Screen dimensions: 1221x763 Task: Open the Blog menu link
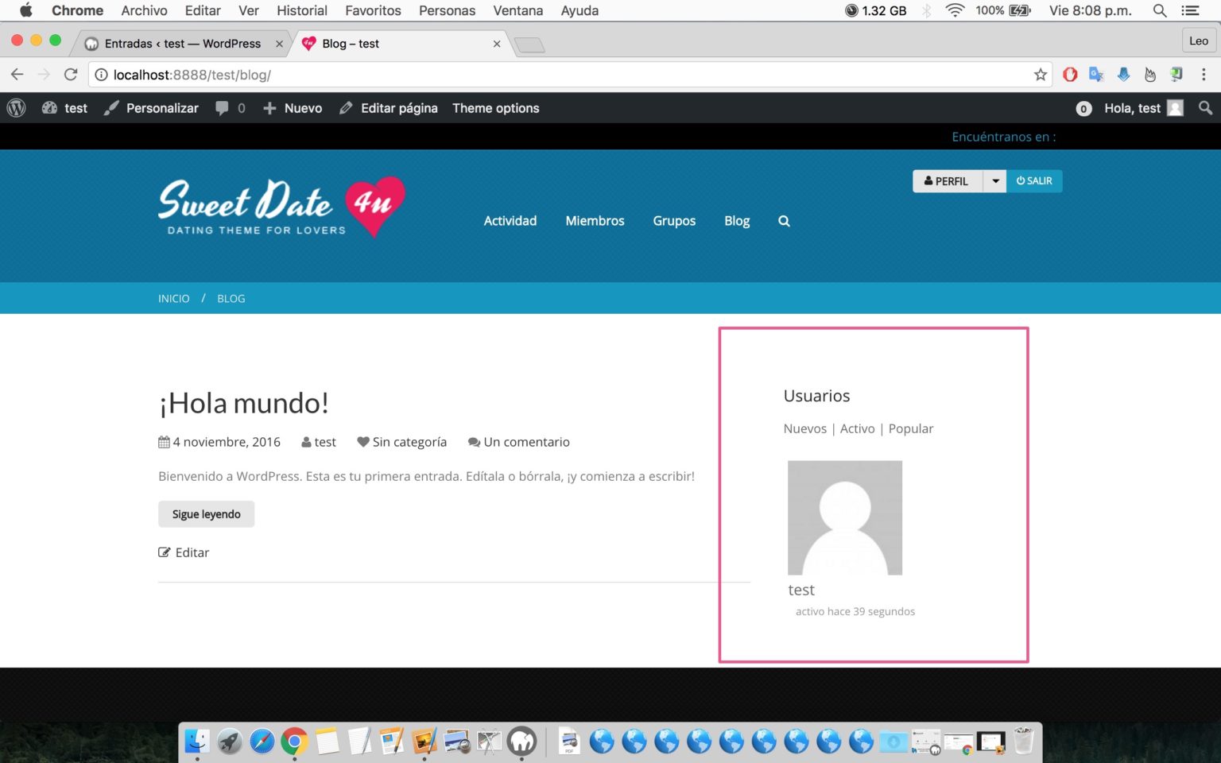coord(737,221)
